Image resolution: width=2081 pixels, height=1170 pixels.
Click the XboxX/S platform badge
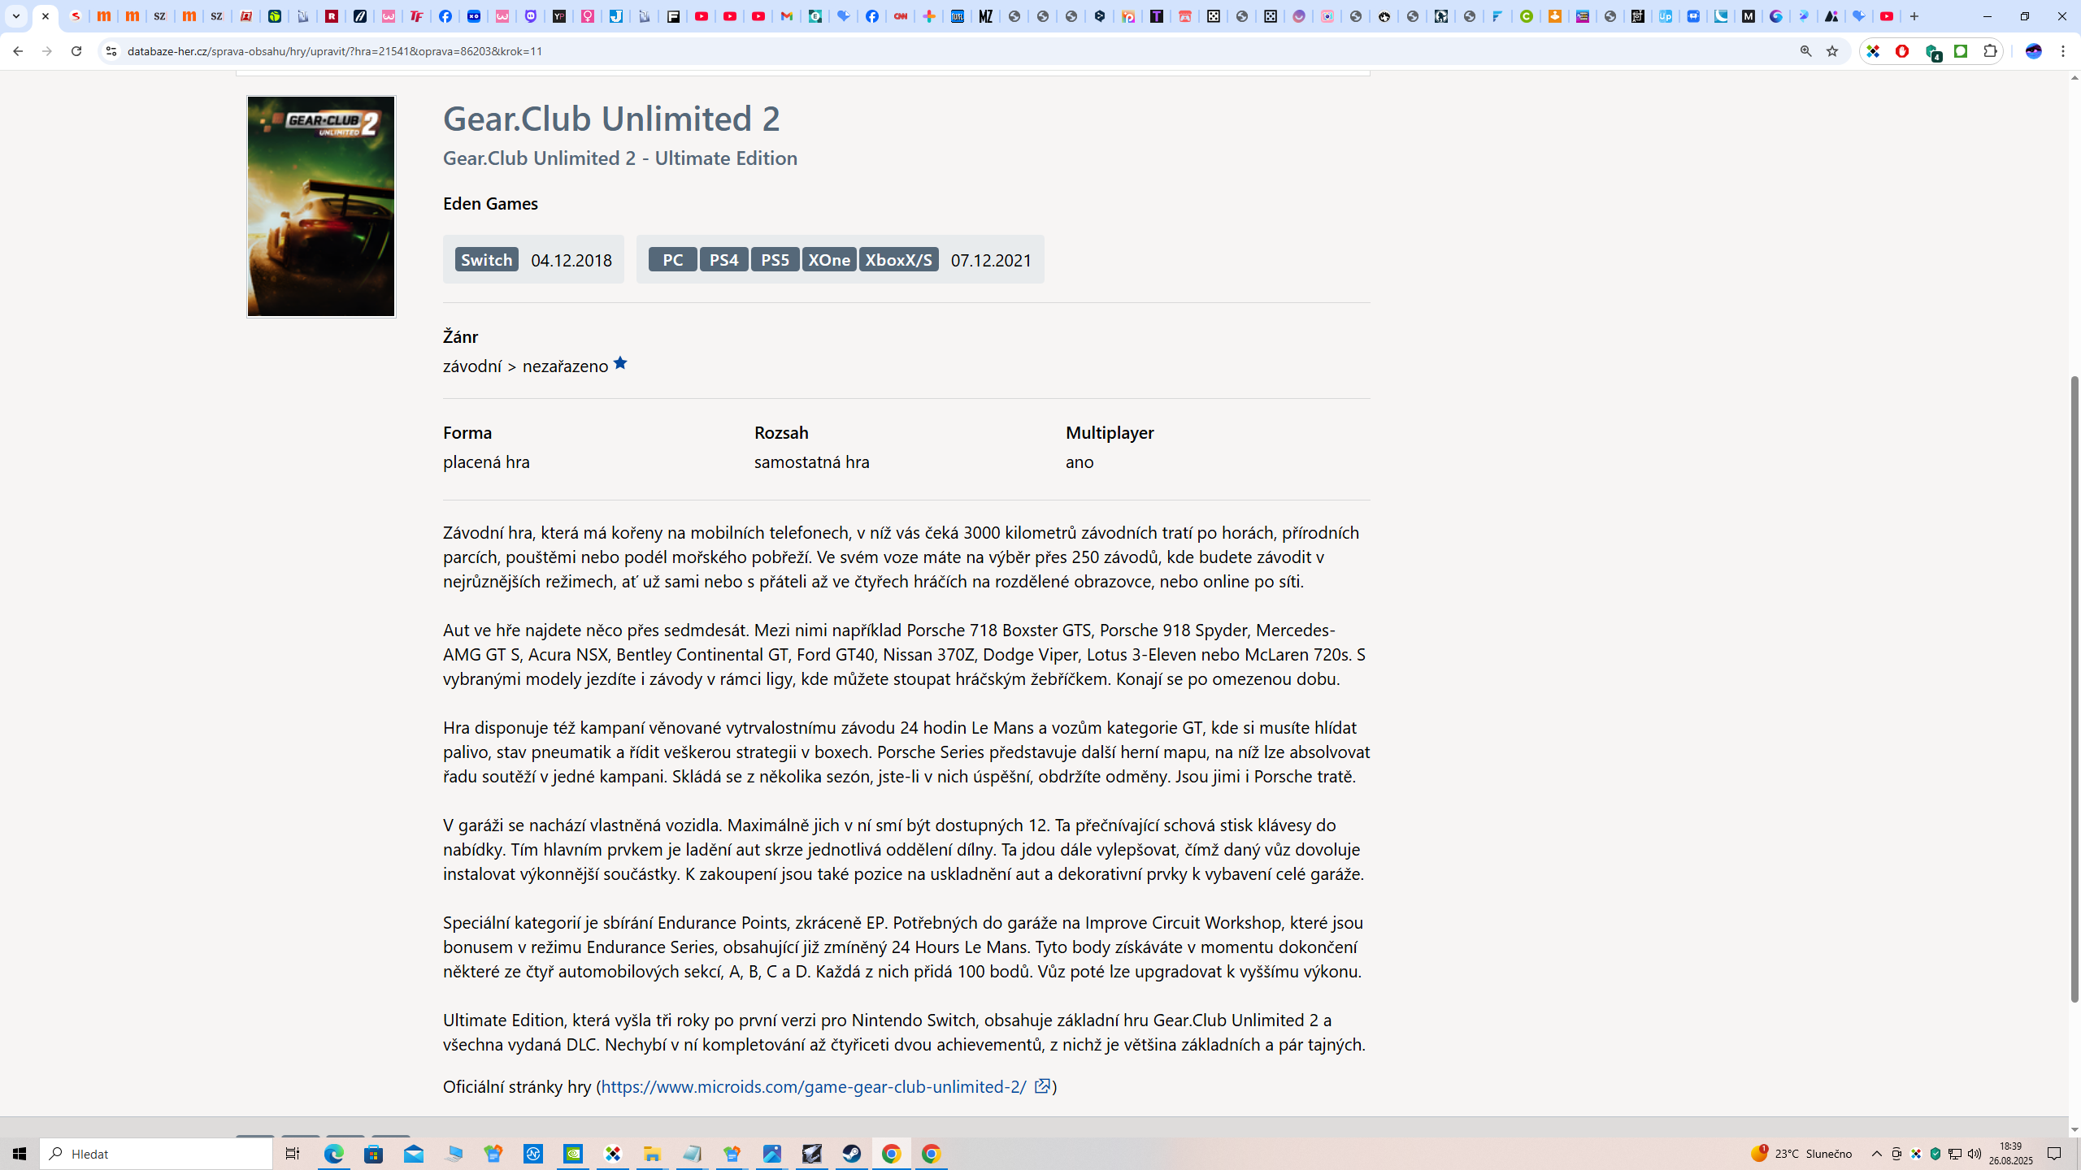[x=898, y=259]
